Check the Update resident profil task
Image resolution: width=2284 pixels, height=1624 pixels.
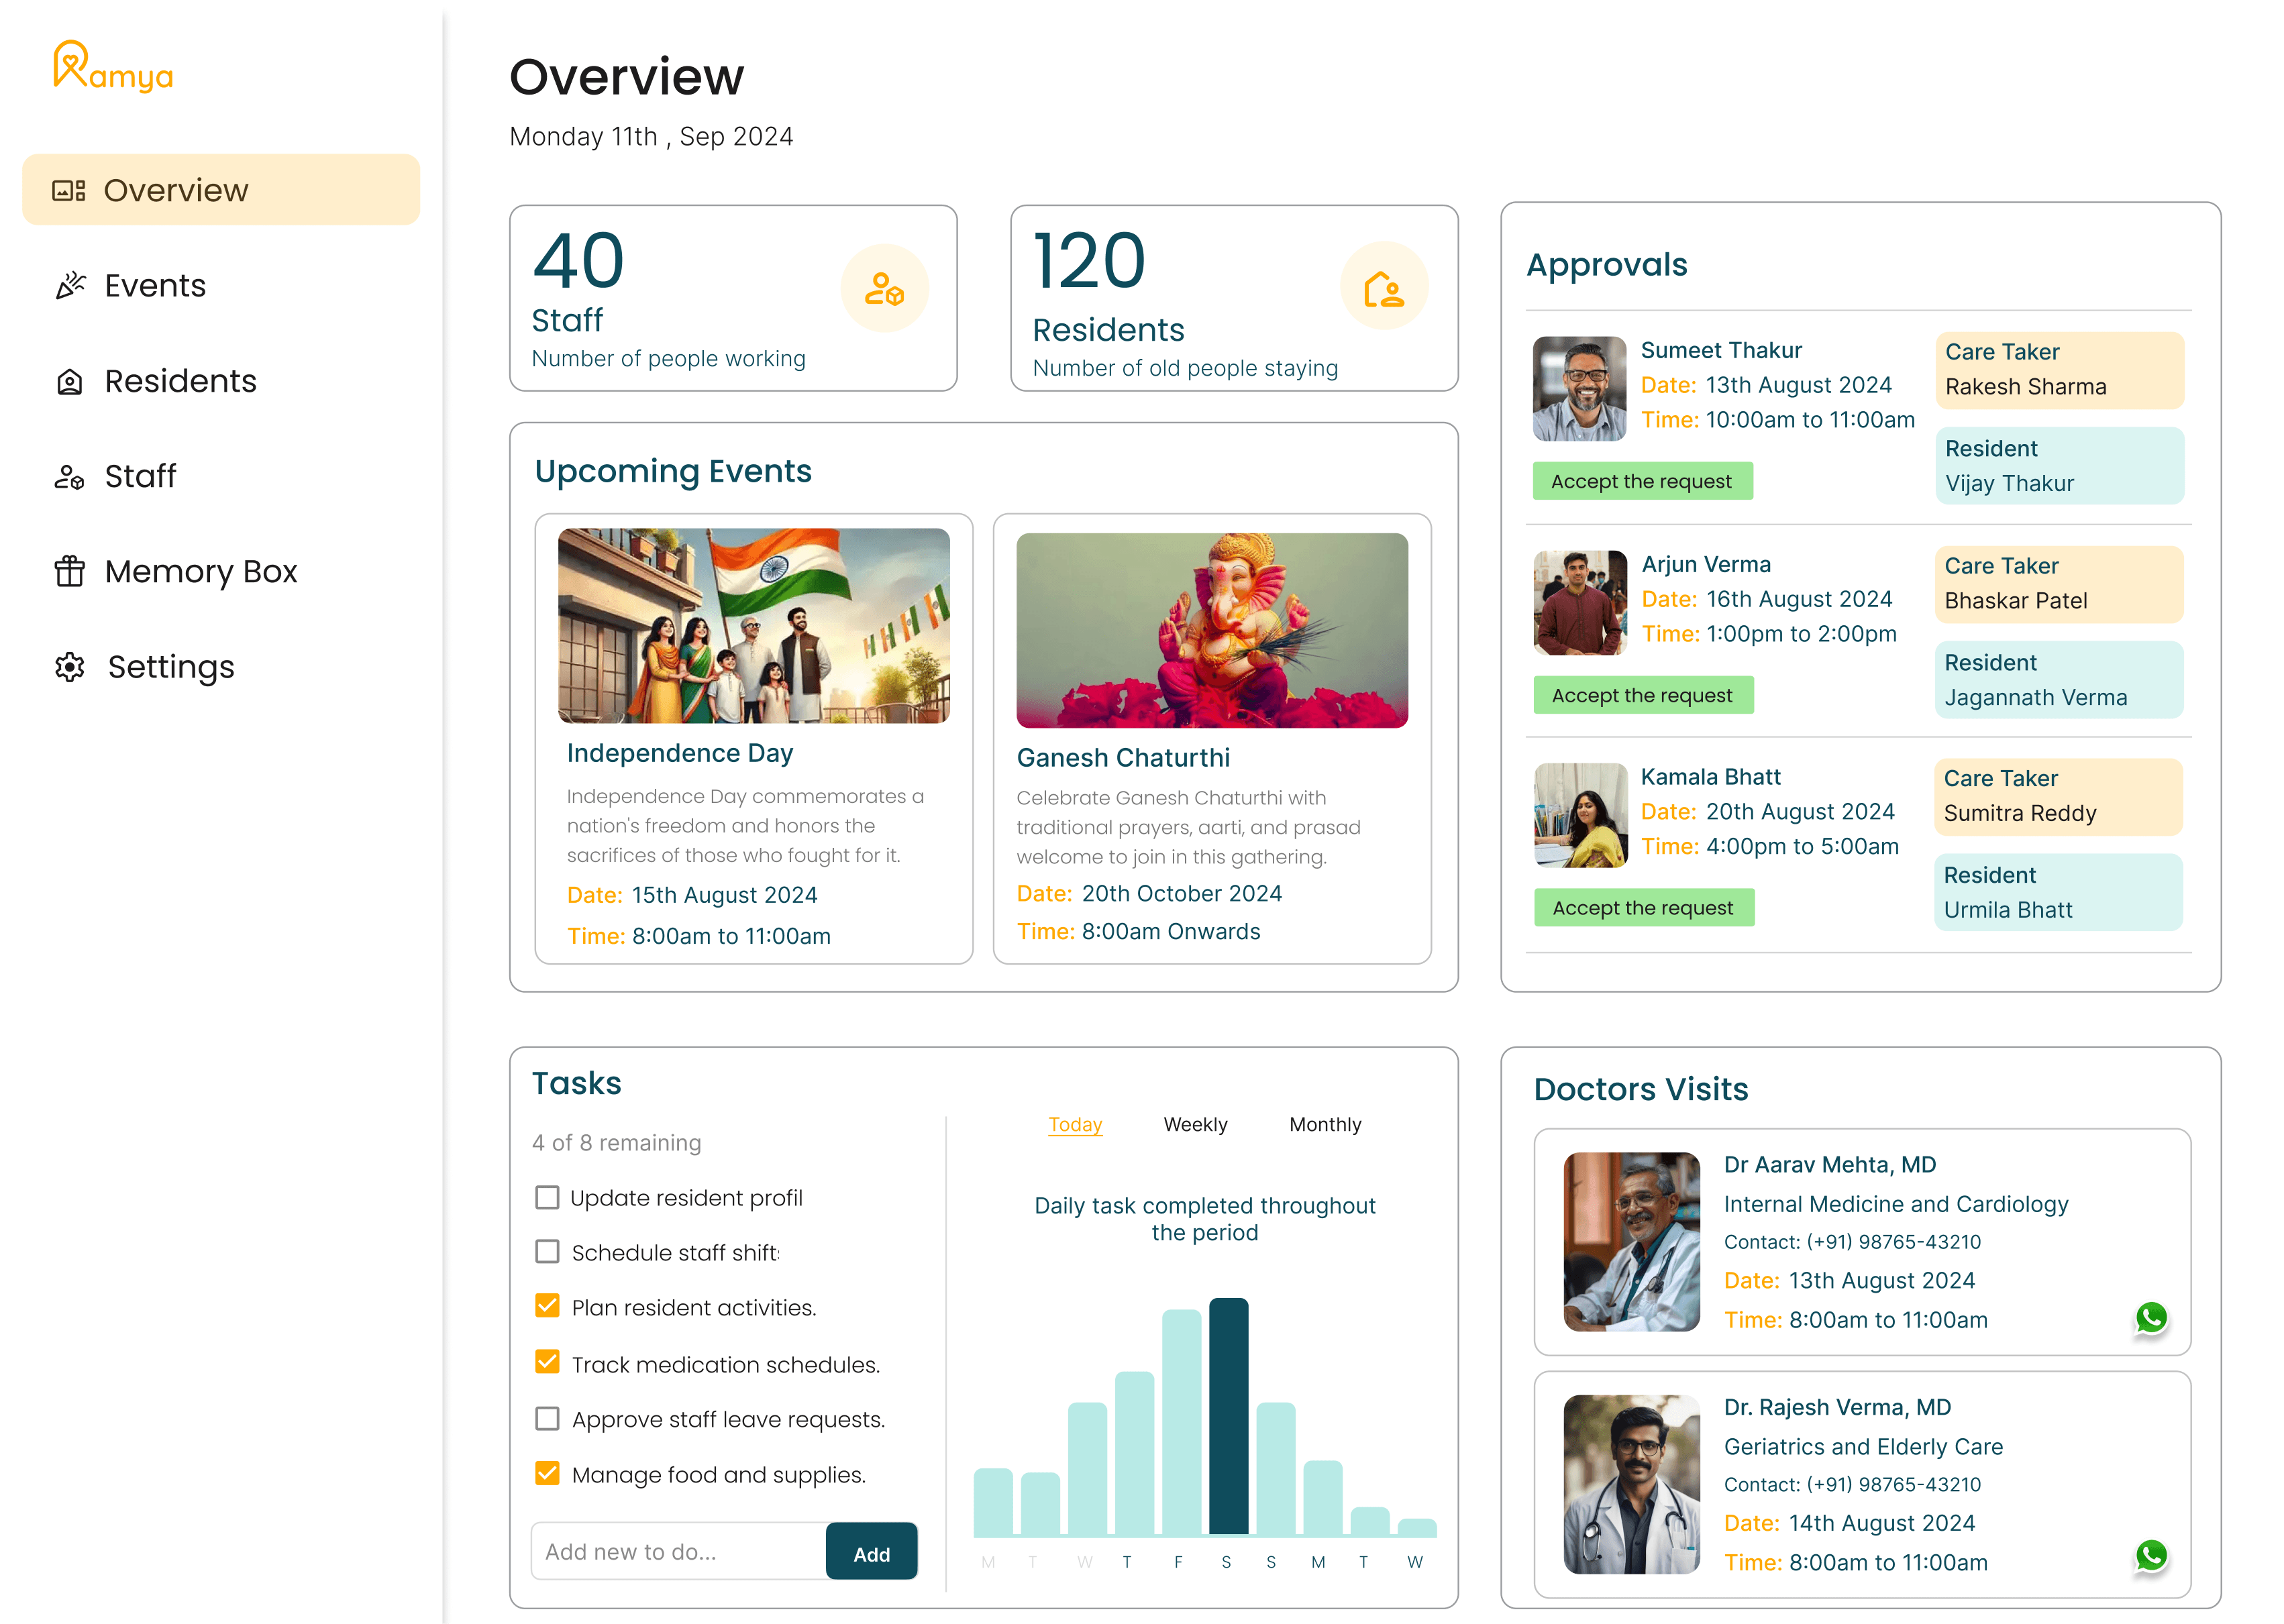tap(547, 1197)
